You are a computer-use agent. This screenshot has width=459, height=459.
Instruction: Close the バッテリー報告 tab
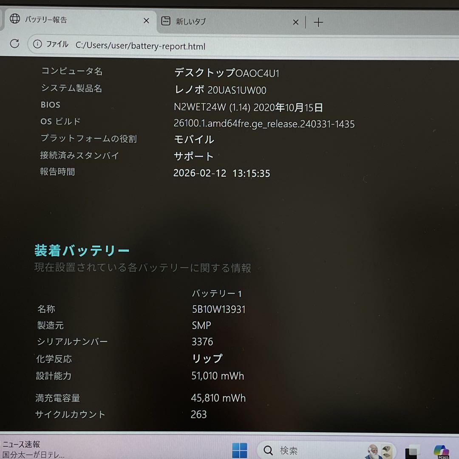coord(146,20)
